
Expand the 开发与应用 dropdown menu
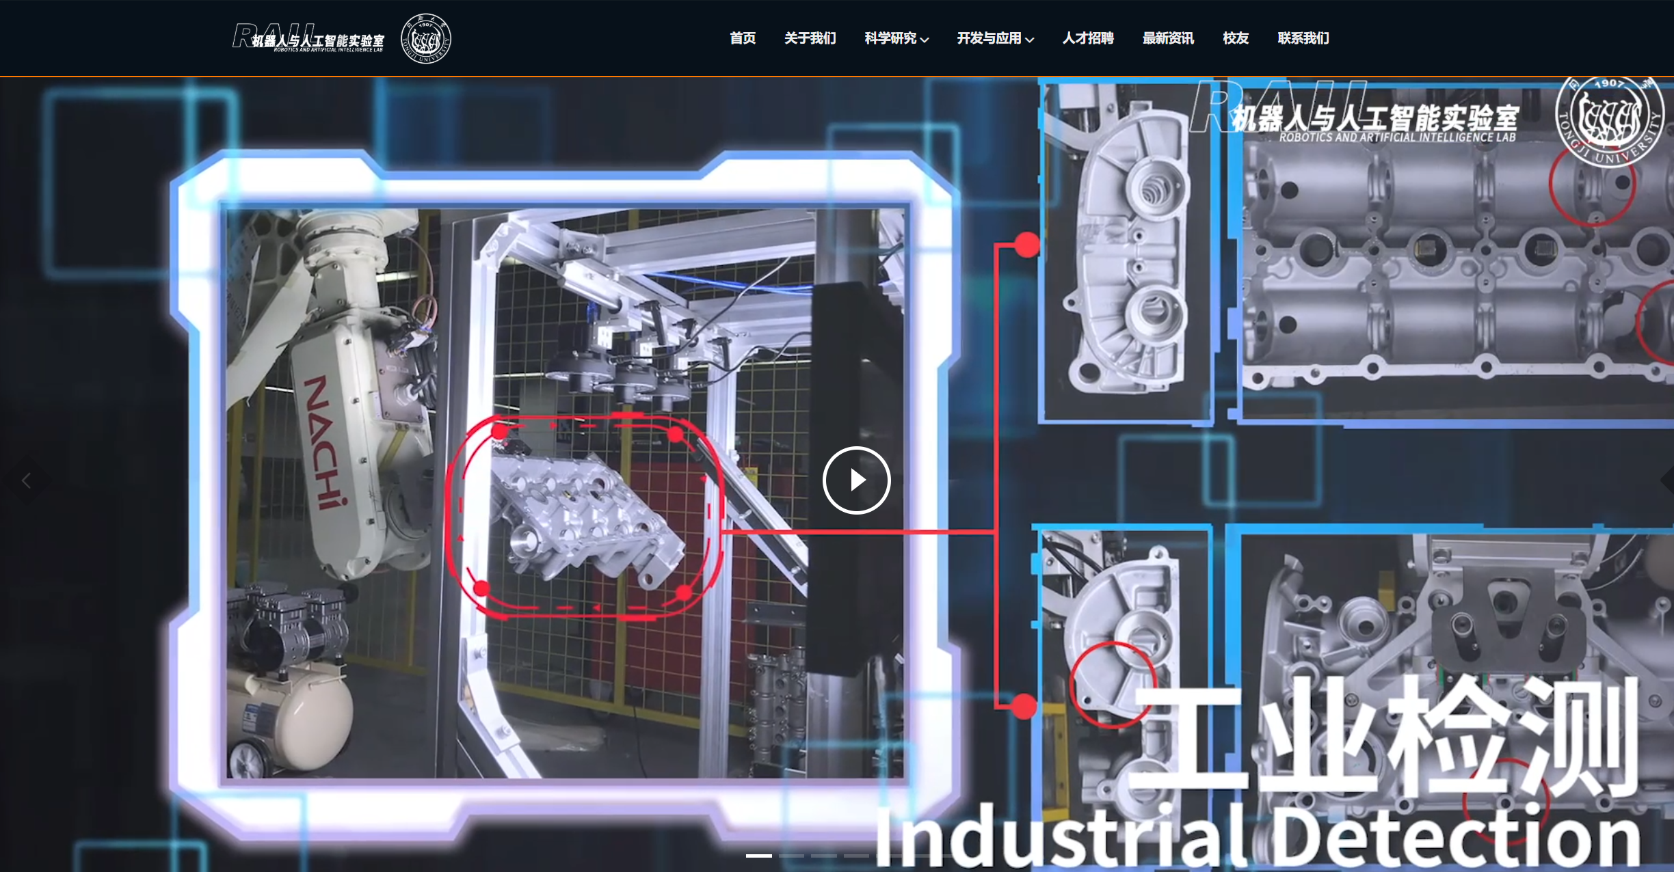[x=989, y=38]
